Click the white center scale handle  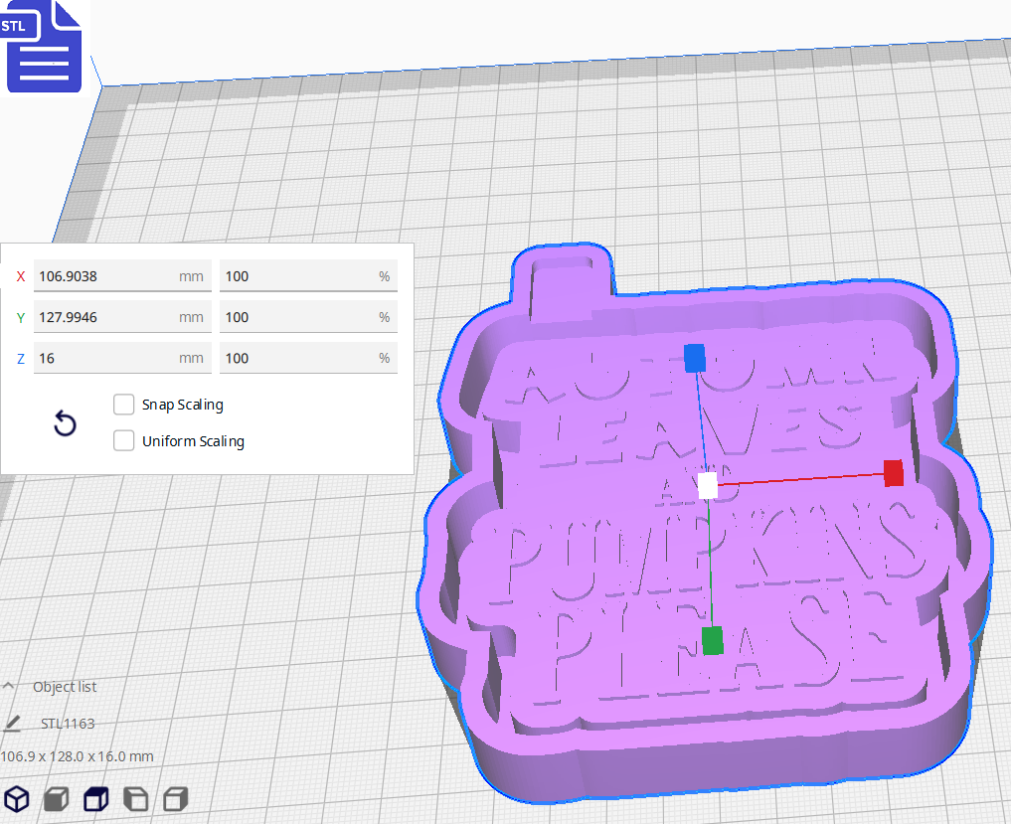[x=708, y=484]
